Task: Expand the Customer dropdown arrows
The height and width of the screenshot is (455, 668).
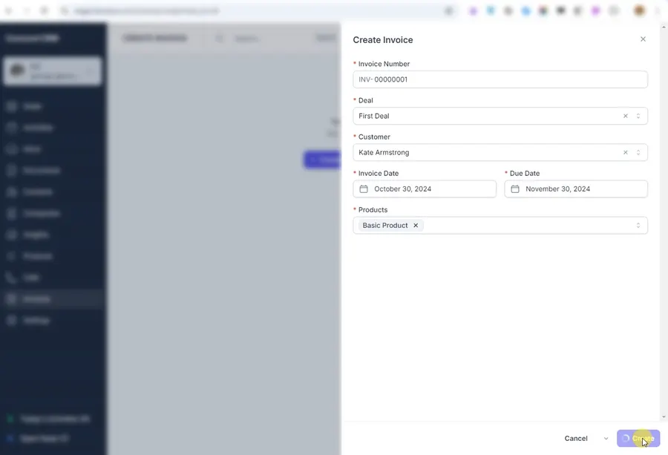Action: [x=638, y=152]
